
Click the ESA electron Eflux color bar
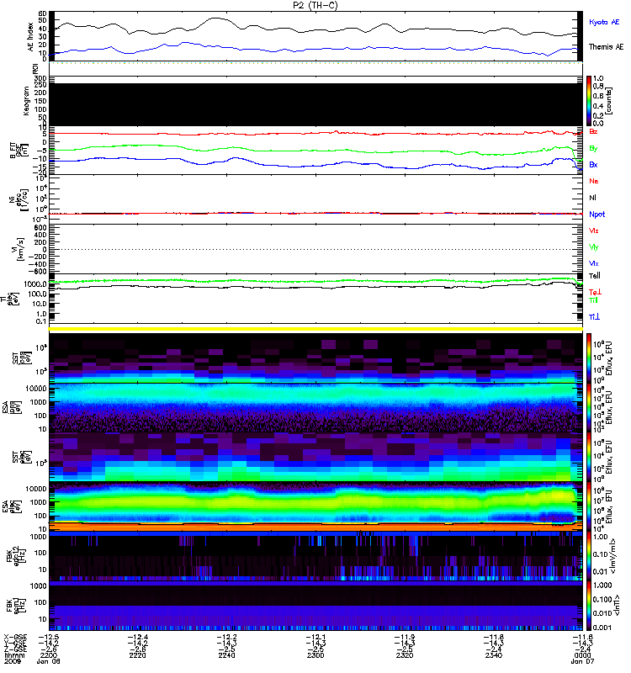coord(589,506)
